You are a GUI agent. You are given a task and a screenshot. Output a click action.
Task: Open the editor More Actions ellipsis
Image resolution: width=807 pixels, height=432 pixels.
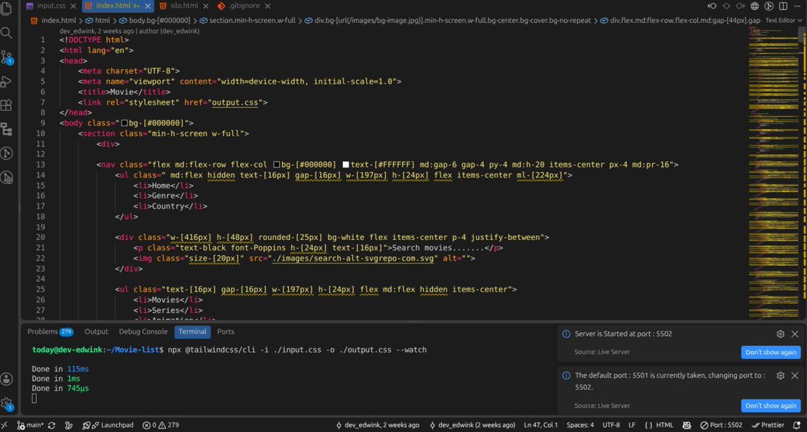[798, 6]
